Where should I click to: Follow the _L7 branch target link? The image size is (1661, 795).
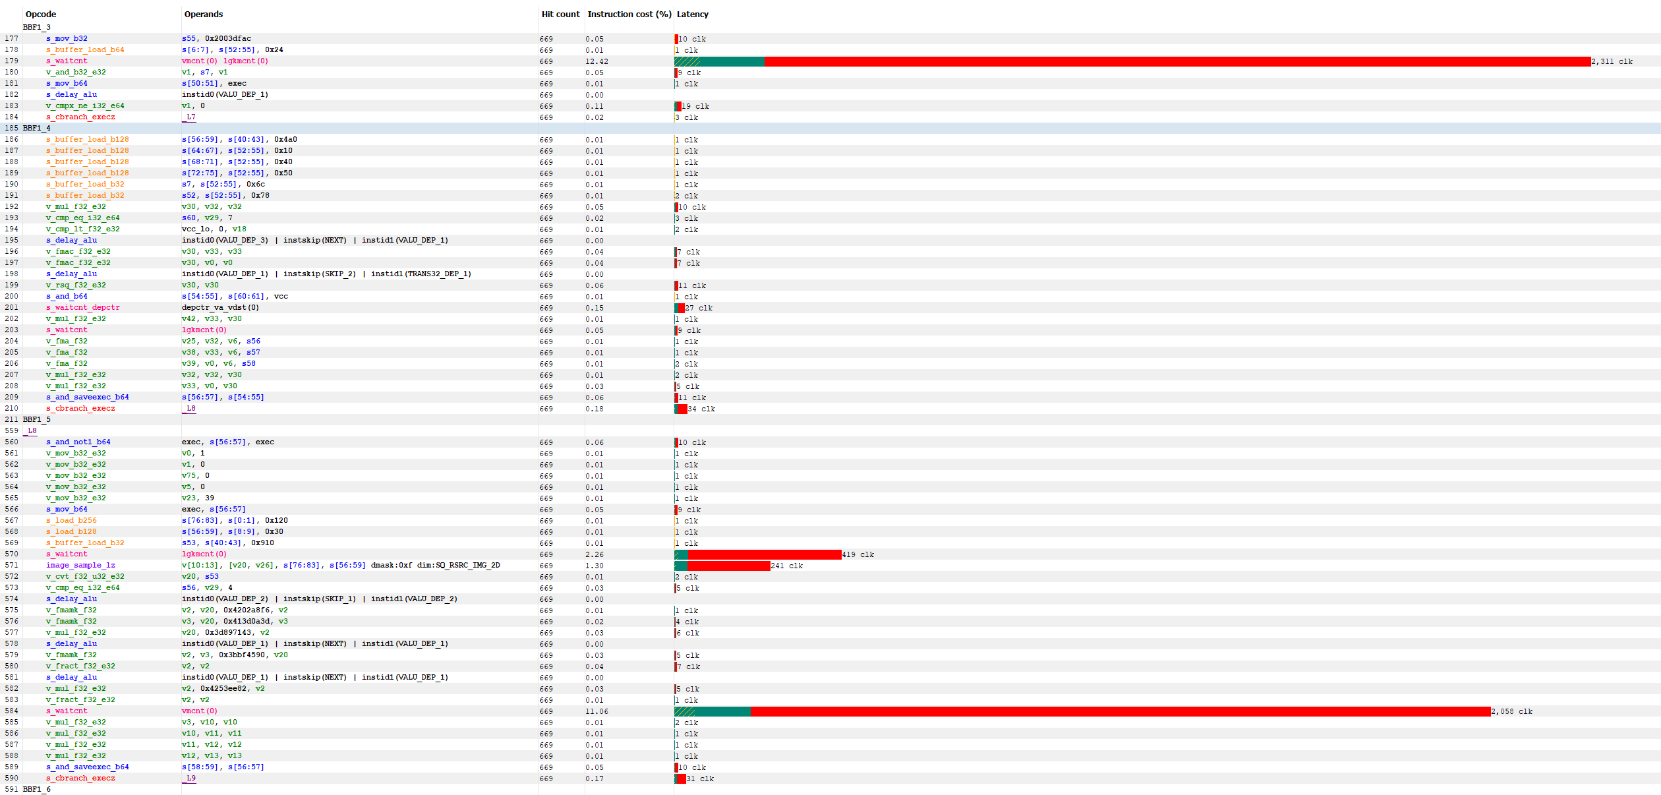pos(190,117)
